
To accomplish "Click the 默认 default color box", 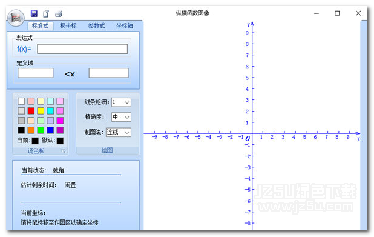I will tap(60, 141).
